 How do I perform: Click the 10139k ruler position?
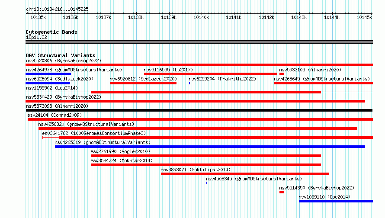[x=169, y=17]
